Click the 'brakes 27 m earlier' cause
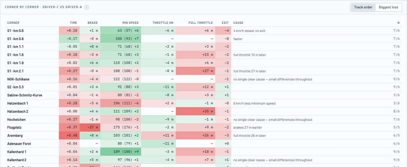The image size is (407, 167). pos(248,128)
